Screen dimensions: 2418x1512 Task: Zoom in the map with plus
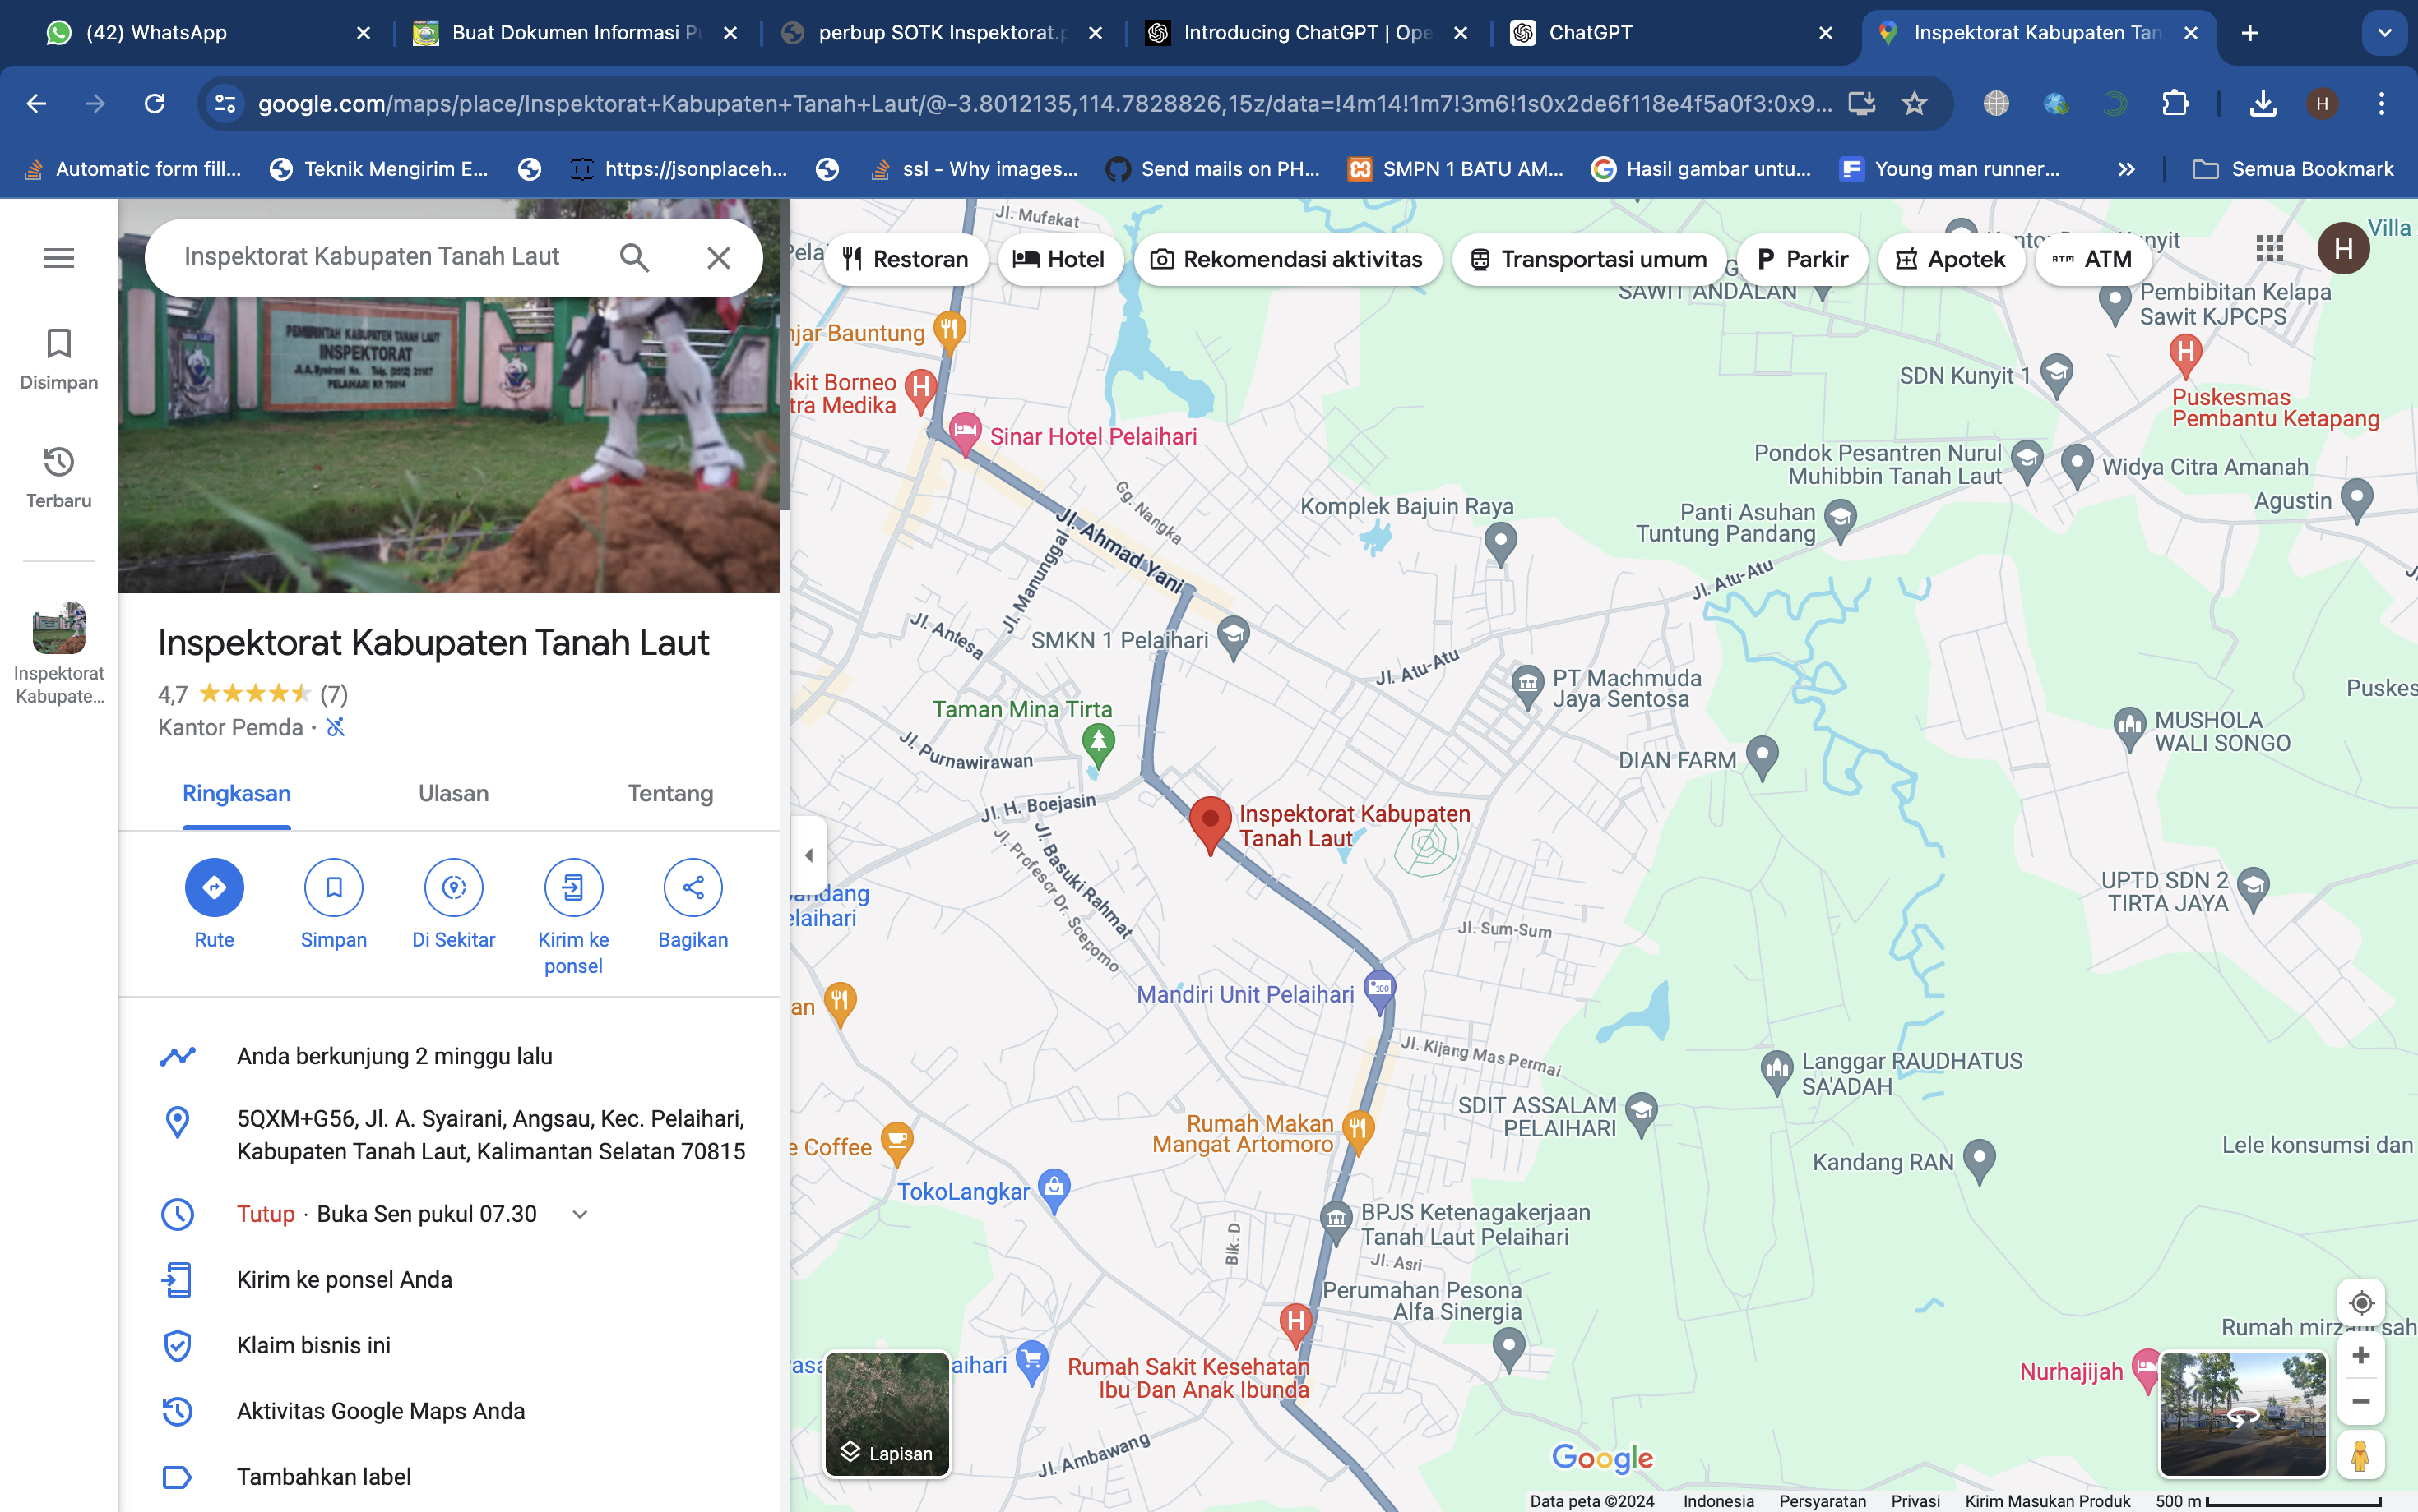2361,1355
